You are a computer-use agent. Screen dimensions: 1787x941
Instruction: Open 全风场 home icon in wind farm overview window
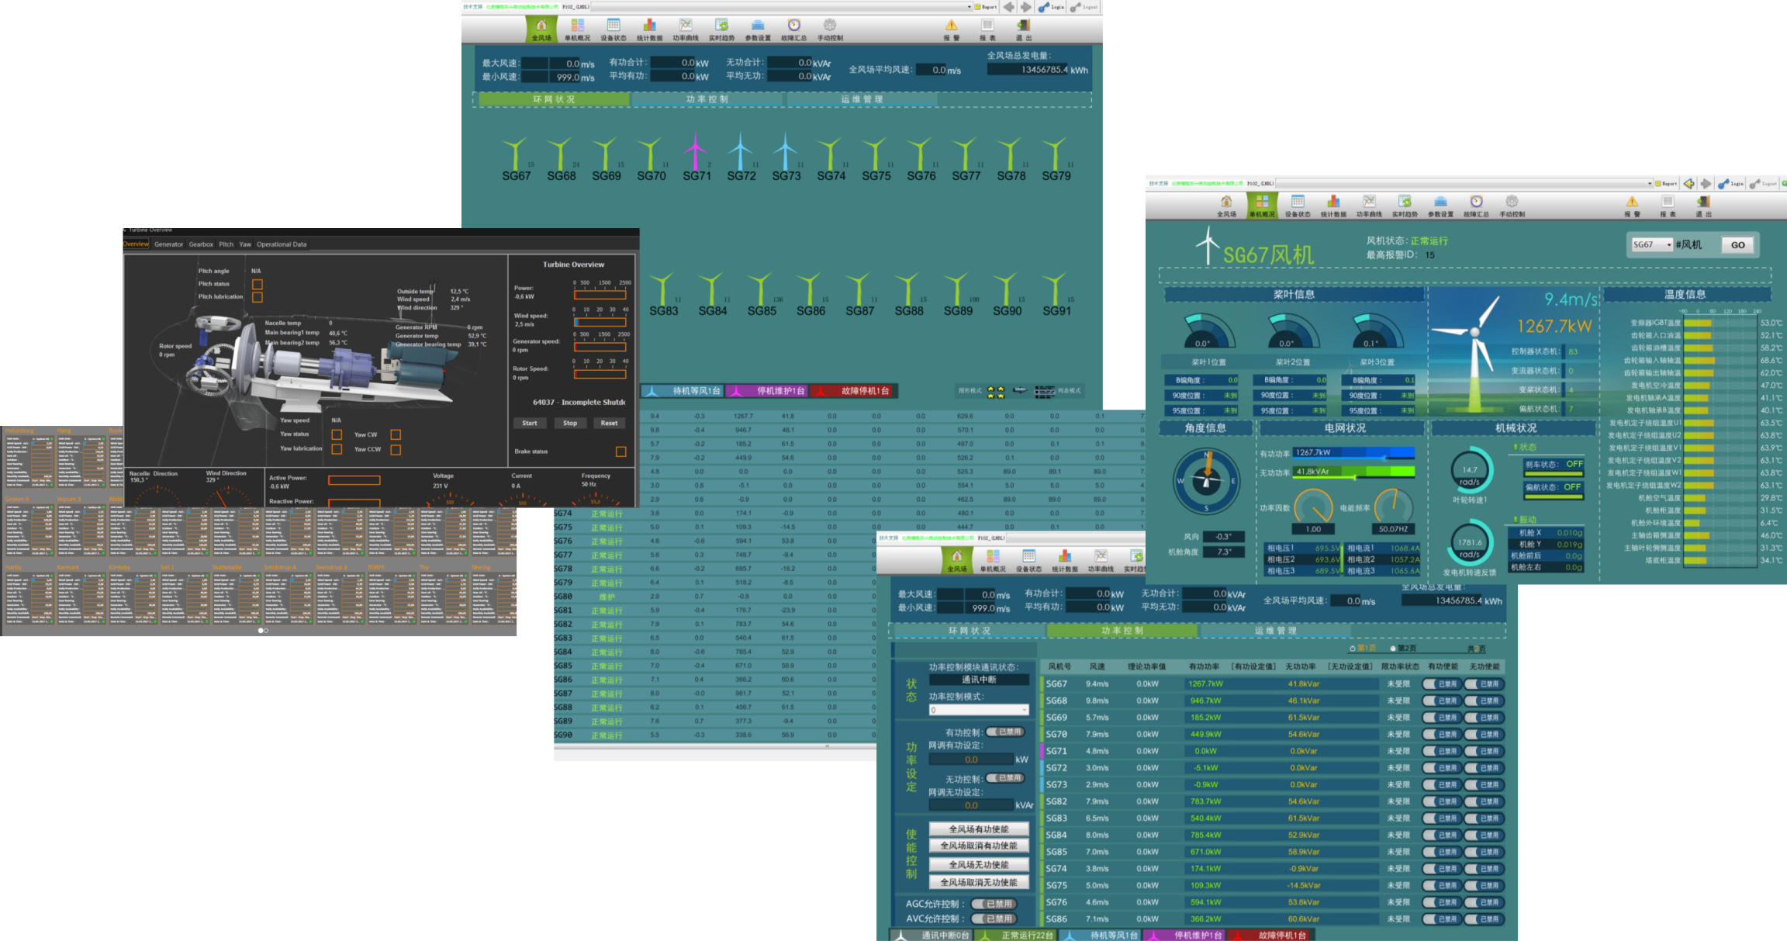541,29
